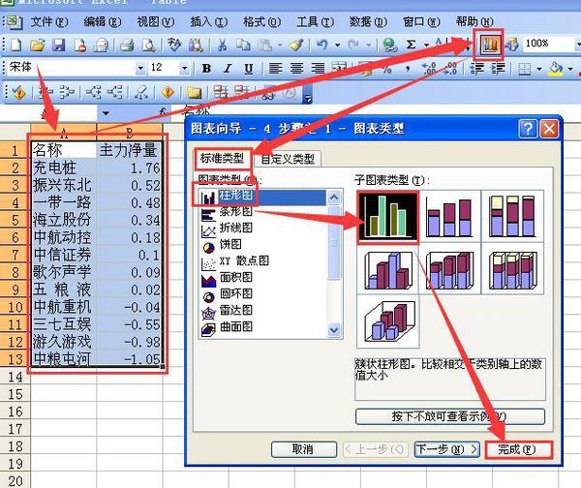Viewport: 581px width, 488px height.
Task: Toggle Underline formatting
Action: tap(249, 69)
